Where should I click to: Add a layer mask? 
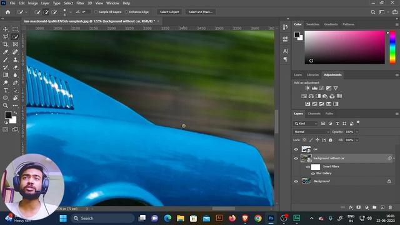click(358, 207)
